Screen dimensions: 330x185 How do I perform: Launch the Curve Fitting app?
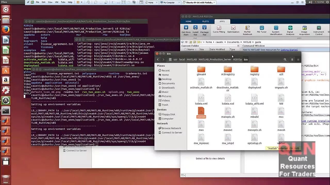point(219,29)
